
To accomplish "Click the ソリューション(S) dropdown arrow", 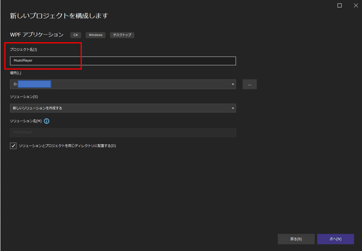I will 233,108.
